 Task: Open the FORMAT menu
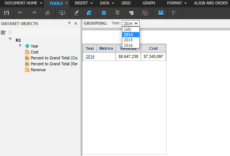click(x=176, y=3)
